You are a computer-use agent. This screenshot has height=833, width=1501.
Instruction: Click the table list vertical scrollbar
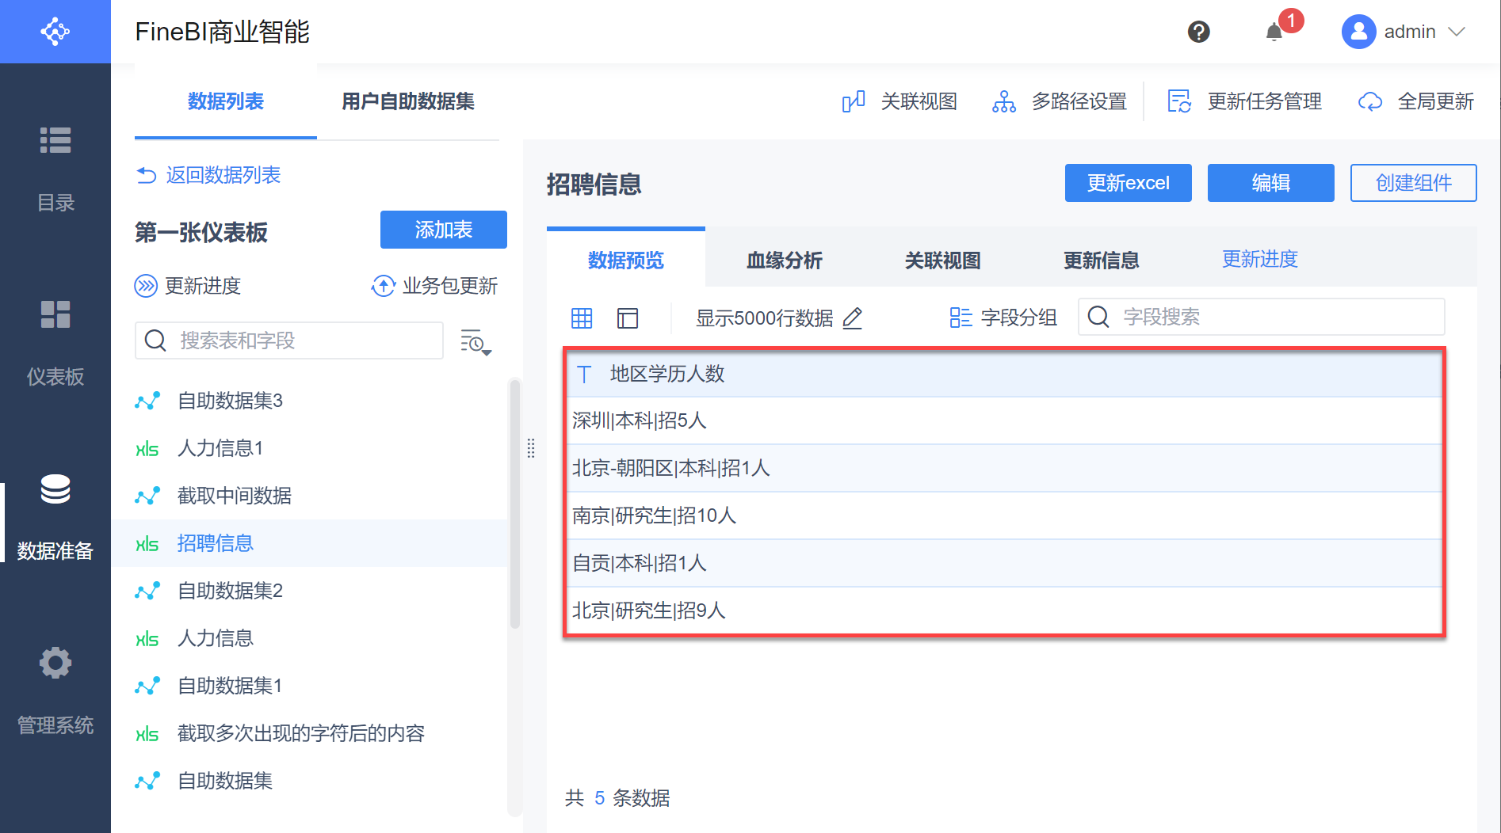[x=515, y=507]
